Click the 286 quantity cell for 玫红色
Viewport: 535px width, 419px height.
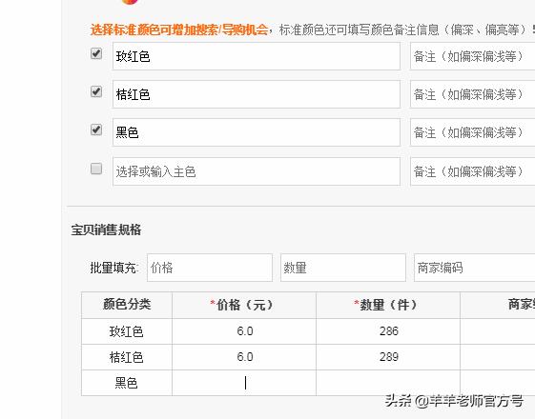tap(388, 331)
